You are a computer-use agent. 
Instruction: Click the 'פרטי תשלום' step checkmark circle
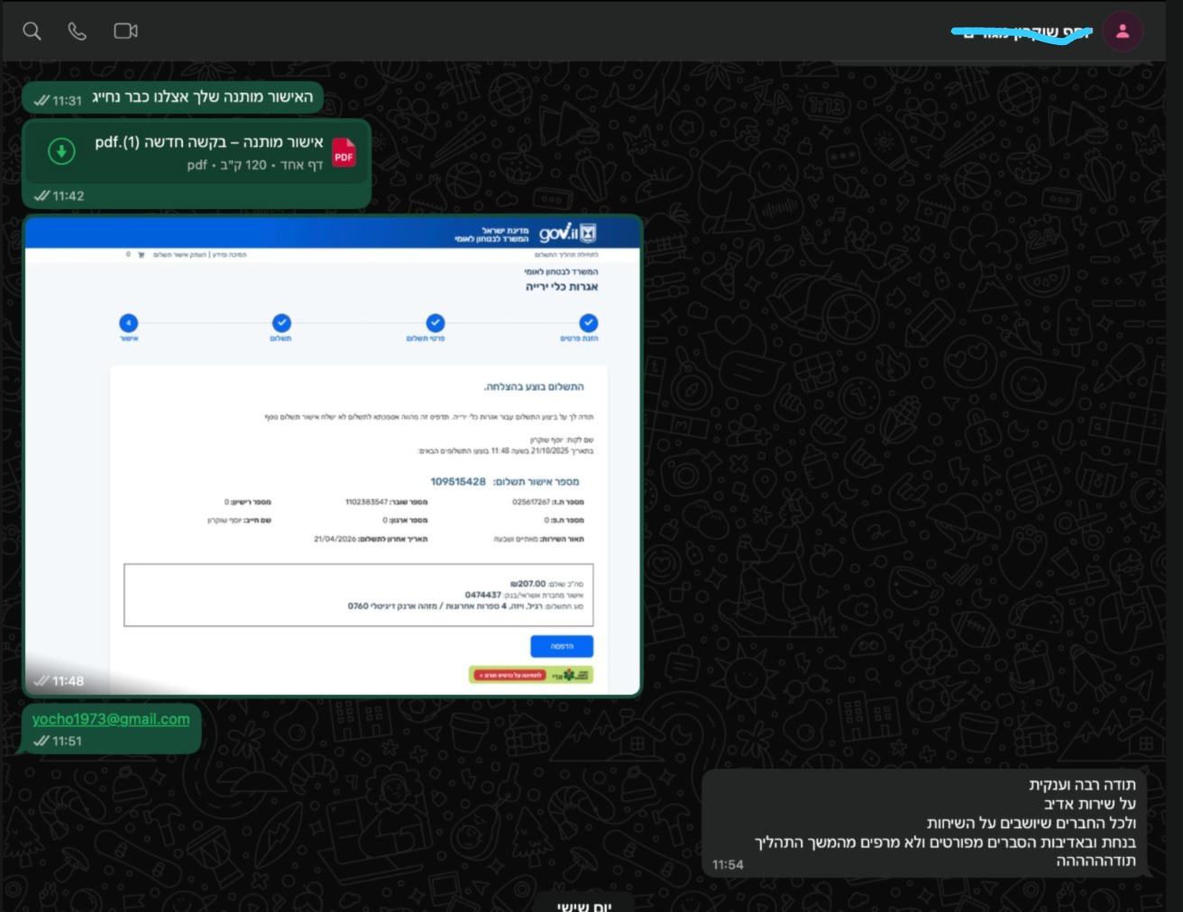pyautogui.click(x=436, y=323)
